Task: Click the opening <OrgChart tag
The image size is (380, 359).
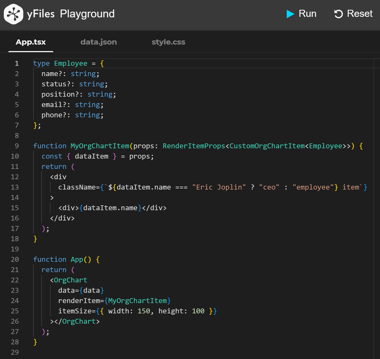Action: click(69, 280)
